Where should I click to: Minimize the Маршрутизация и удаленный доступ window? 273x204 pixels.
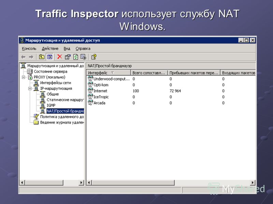[x=241, y=40]
